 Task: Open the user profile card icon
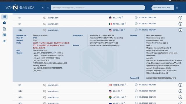click(4, 35)
